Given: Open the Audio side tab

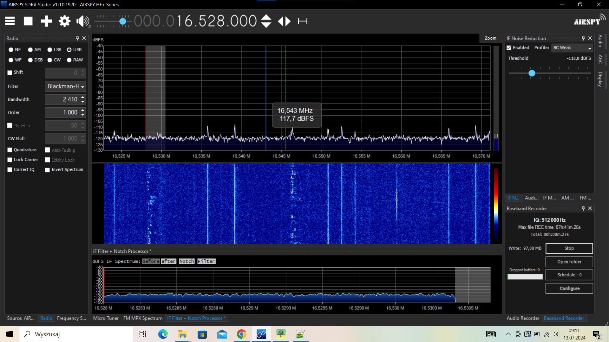Looking at the screenshot, I should click(x=600, y=41).
